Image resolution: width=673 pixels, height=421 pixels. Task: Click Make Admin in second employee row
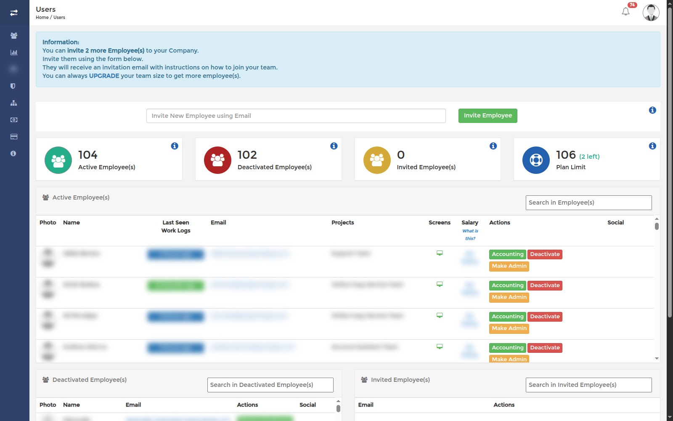(x=509, y=297)
